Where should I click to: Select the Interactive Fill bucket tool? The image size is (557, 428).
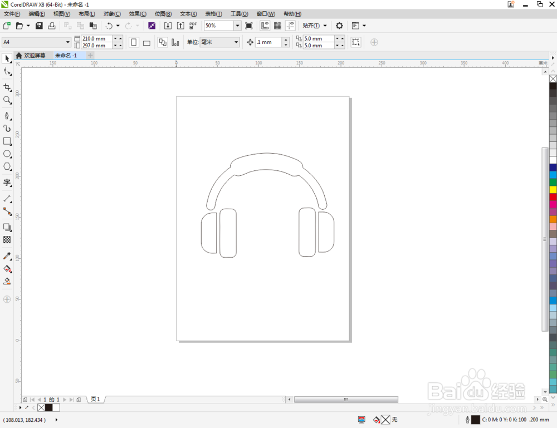7,269
